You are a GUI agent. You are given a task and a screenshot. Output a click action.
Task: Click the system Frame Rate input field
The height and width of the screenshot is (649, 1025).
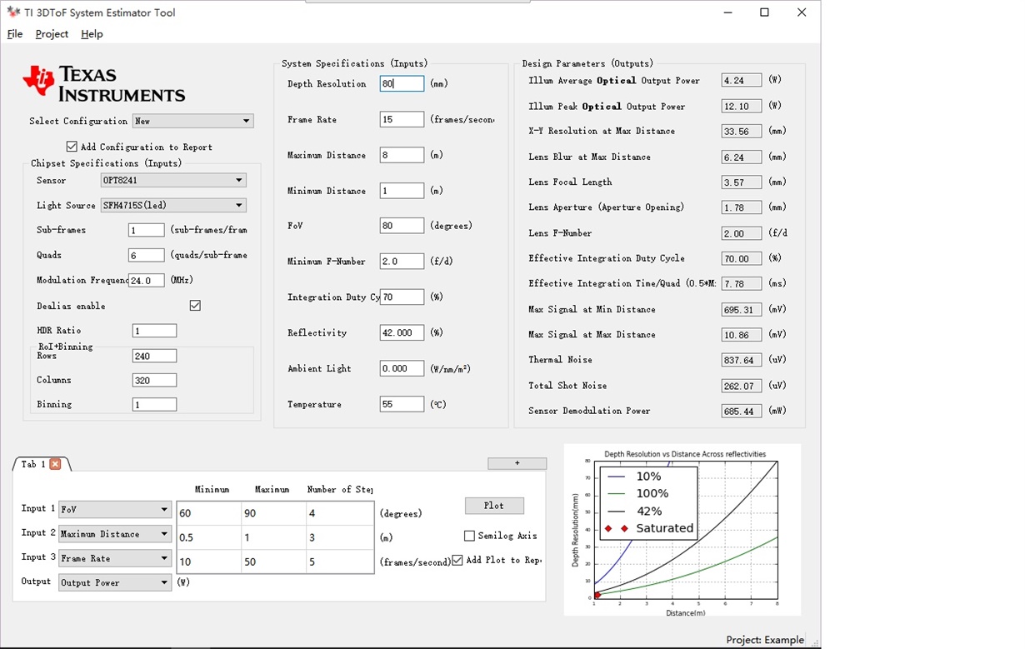tap(402, 119)
